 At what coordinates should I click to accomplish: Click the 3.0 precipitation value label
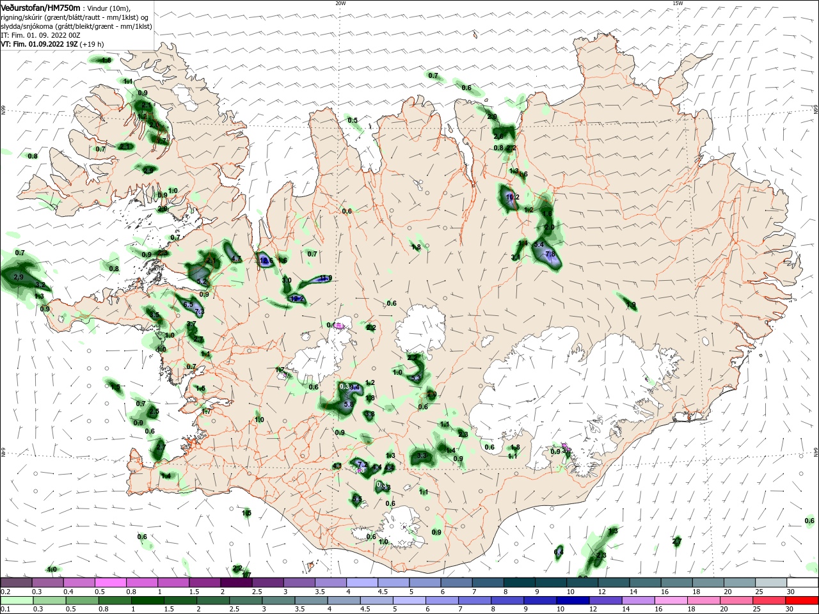287,280
